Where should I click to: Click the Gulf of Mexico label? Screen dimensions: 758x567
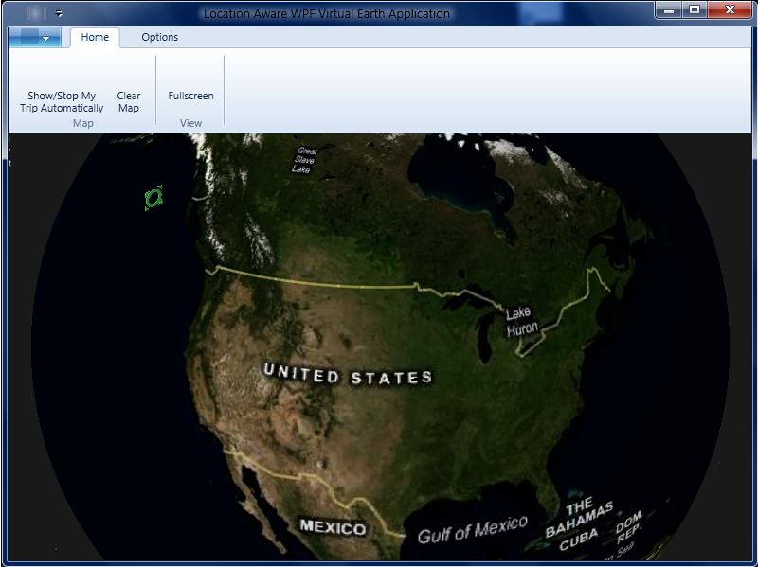472,530
